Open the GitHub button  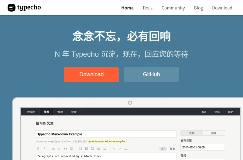tap(151, 74)
